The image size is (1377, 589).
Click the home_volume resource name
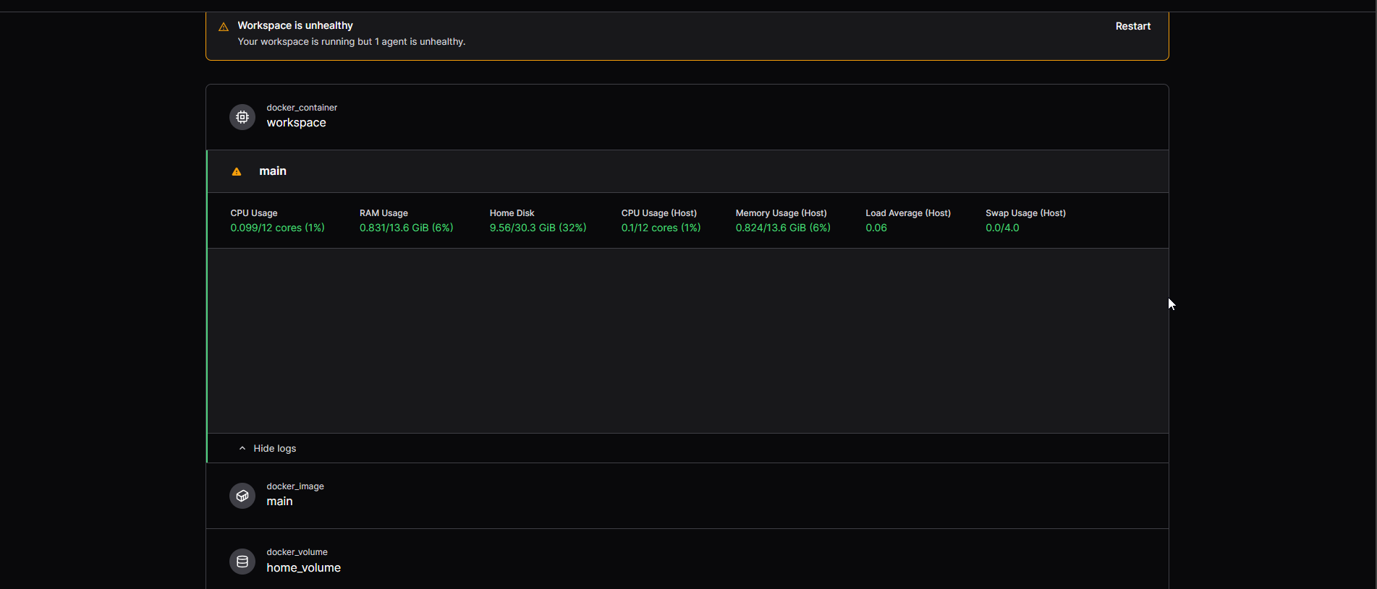(x=303, y=568)
